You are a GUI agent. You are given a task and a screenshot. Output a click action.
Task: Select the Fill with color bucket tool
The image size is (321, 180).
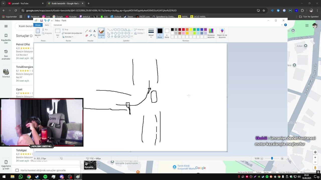[90, 31]
